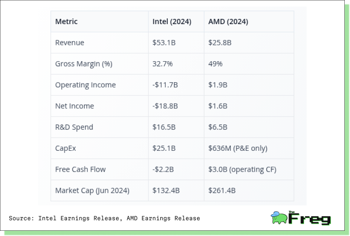The width and height of the screenshot is (350, 236).
Task: Select the Net Income row label
Action: 74,106
